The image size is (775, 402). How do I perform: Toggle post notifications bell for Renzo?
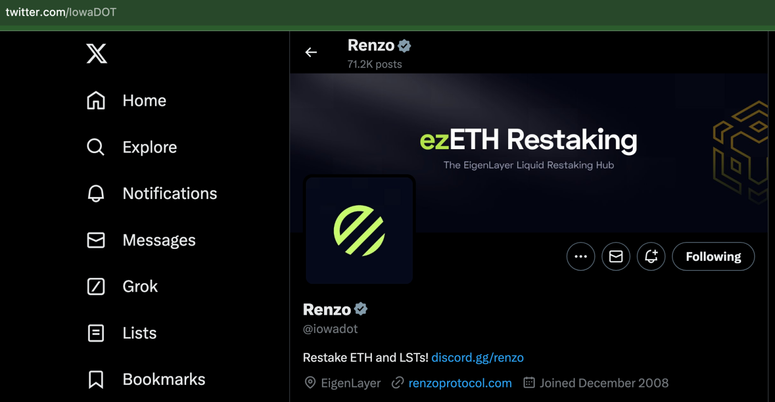pos(651,256)
